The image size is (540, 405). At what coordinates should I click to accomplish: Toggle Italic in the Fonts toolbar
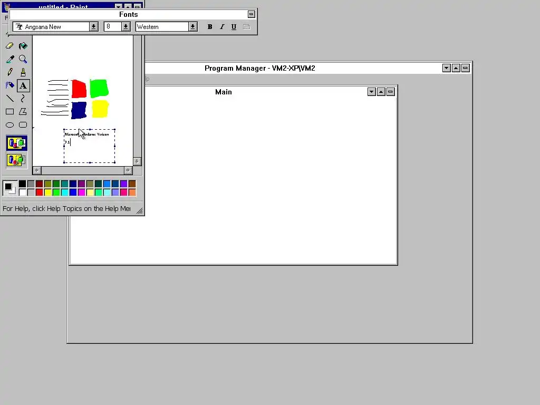[222, 27]
